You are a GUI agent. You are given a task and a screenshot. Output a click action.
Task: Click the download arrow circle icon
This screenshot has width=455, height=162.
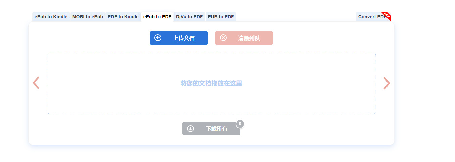tap(190, 129)
